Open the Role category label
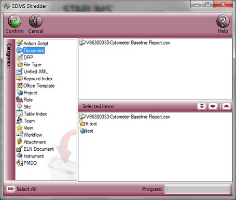The height and width of the screenshot is (200, 236). click(x=28, y=99)
